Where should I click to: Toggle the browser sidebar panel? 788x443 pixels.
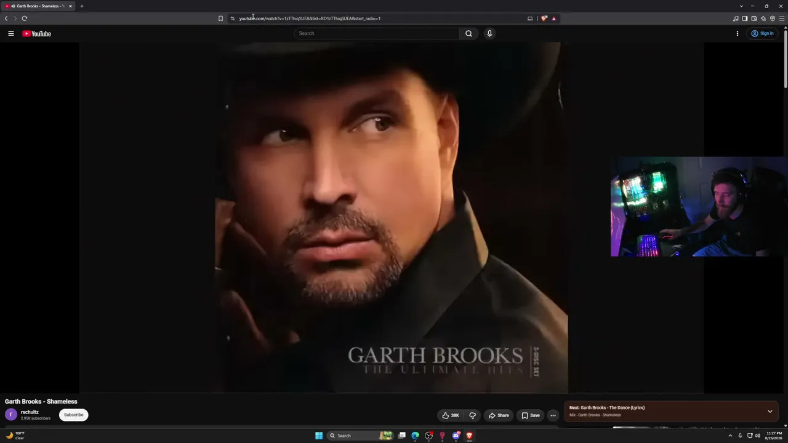[745, 18]
